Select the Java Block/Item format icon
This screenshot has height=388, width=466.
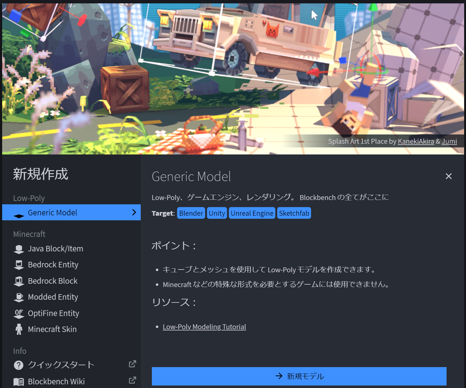[x=19, y=248]
